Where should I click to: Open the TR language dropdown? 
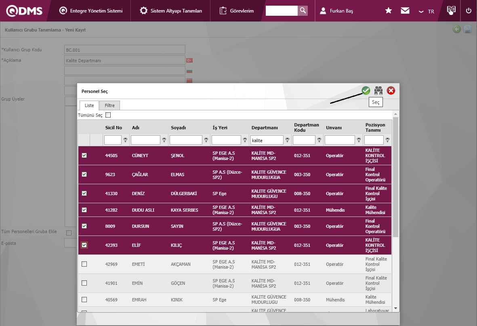click(427, 11)
